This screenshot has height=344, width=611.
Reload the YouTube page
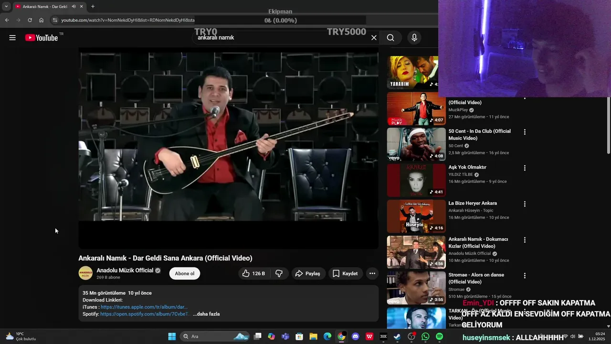(30, 20)
